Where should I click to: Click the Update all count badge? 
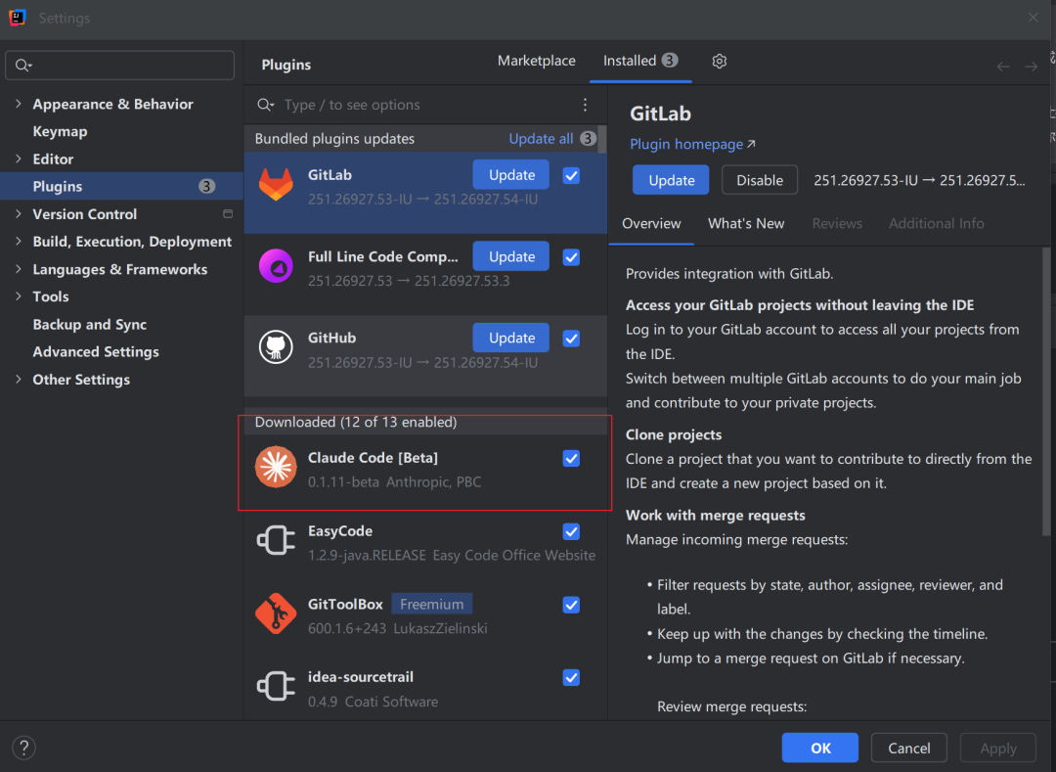coord(588,139)
